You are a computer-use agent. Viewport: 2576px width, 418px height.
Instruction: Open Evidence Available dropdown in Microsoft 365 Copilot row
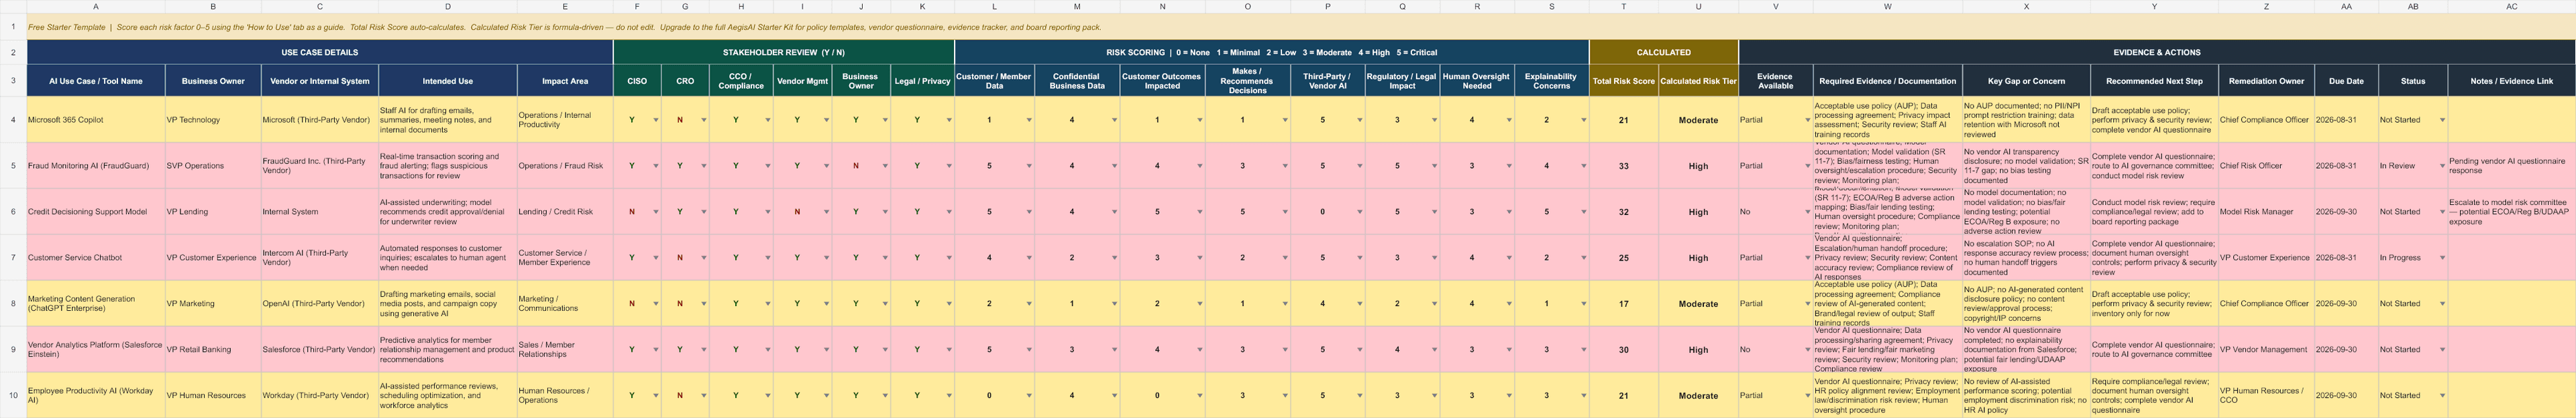click(1807, 120)
